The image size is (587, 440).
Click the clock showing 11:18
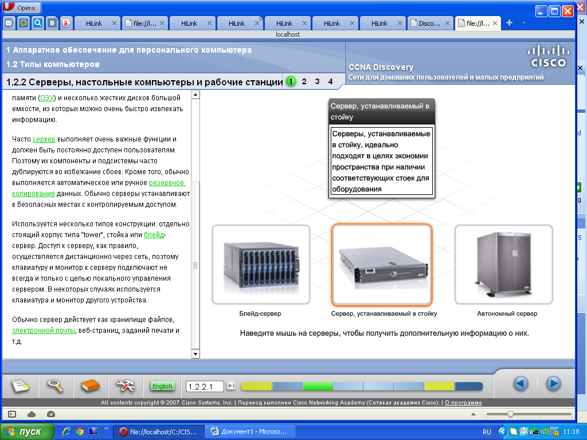point(571,431)
